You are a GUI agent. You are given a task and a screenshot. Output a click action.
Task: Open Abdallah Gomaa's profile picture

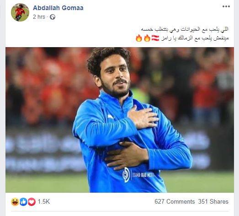pyautogui.click(x=20, y=12)
